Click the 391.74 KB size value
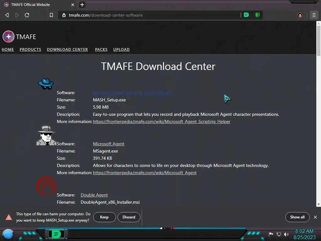The width and height of the screenshot is (321, 241). [103, 158]
